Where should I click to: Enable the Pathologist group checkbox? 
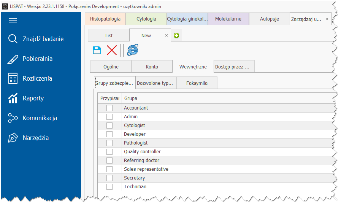click(109, 143)
